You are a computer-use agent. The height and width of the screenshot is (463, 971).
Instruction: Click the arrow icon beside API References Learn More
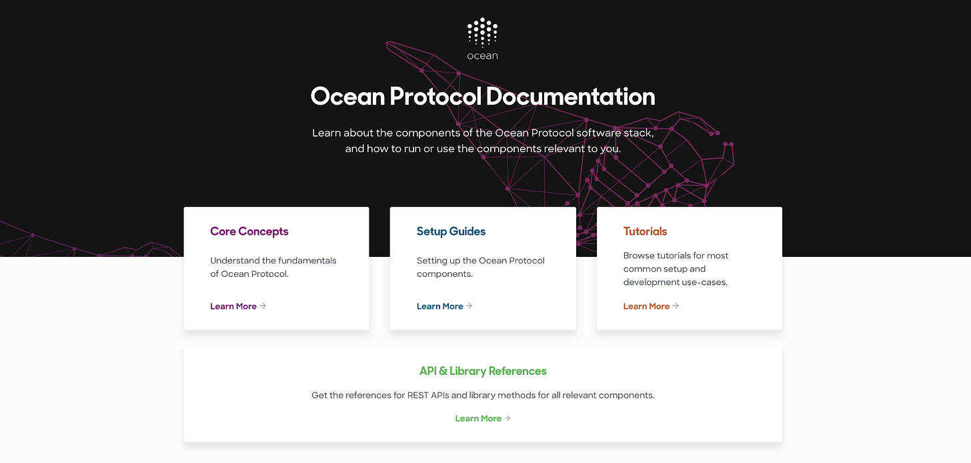pos(508,418)
